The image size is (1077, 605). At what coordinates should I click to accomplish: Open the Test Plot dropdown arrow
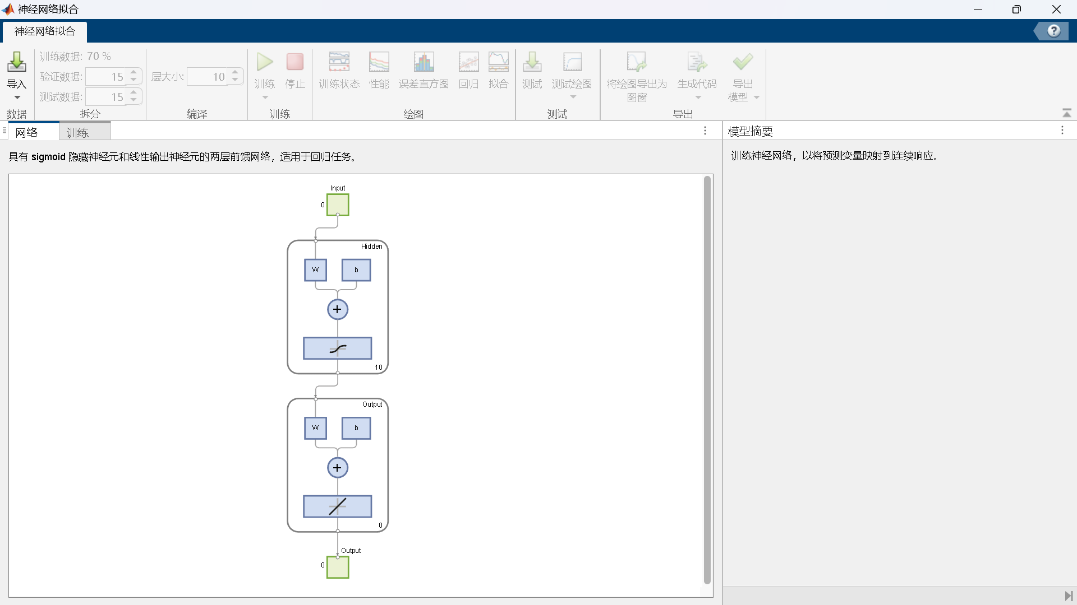click(573, 97)
